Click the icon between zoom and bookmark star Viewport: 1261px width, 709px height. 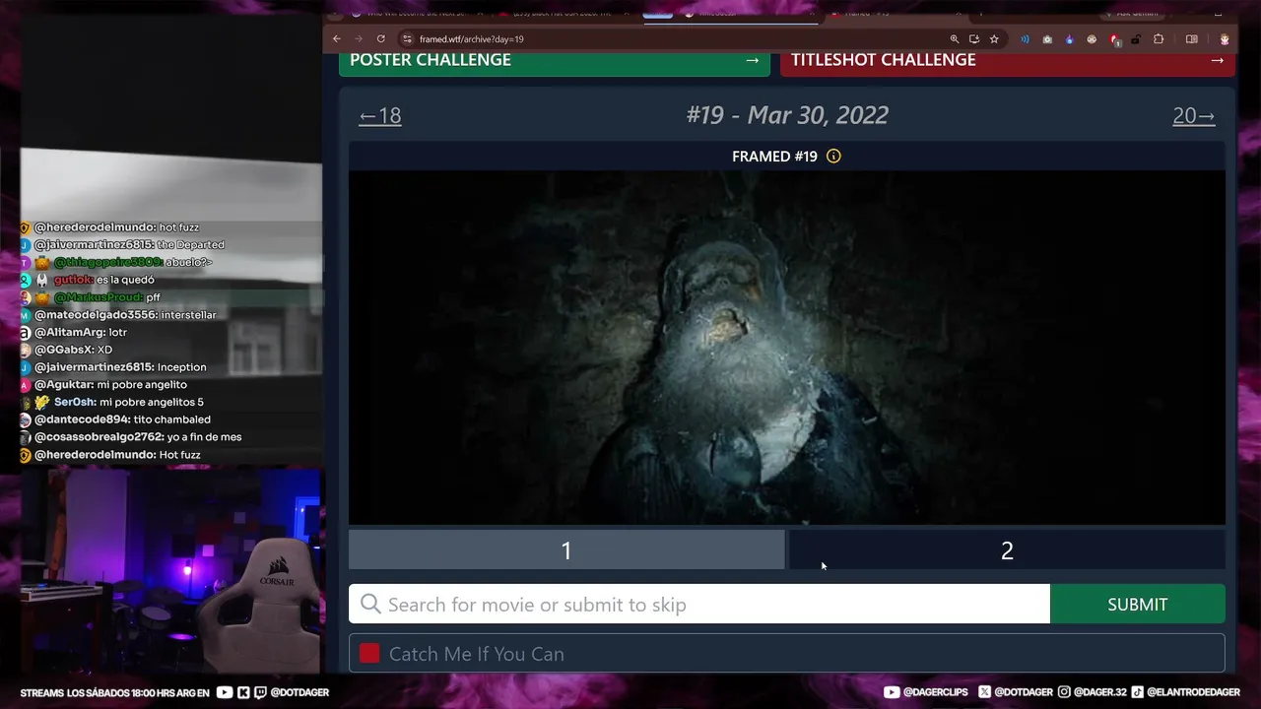click(x=974, y=39)
